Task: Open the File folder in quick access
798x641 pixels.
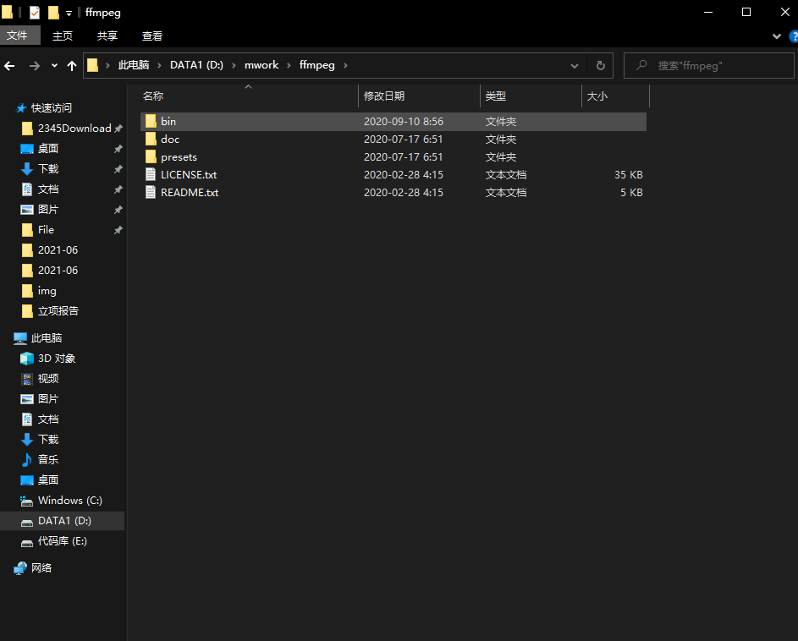Action: pyautogui.click(x=46, y=230)
